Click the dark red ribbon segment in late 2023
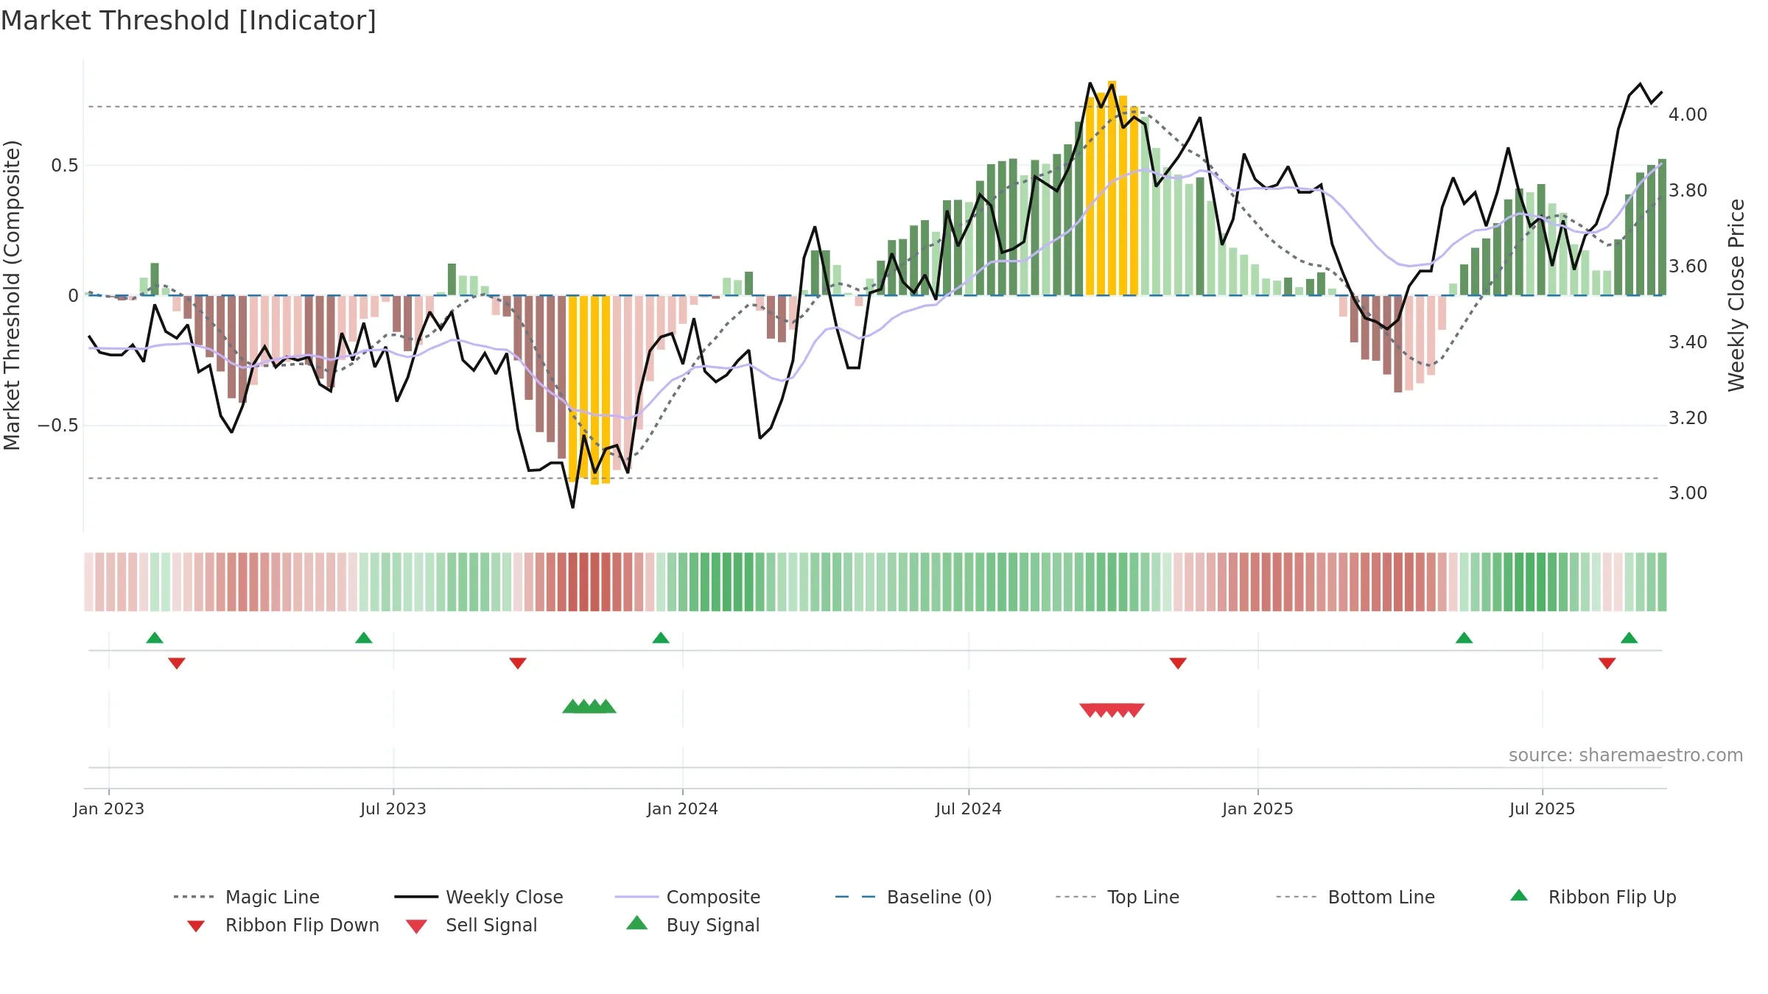 coord(589,582)
